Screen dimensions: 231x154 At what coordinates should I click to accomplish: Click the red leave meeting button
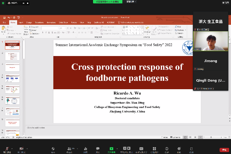pyautogui.click(x=224, y=149)
